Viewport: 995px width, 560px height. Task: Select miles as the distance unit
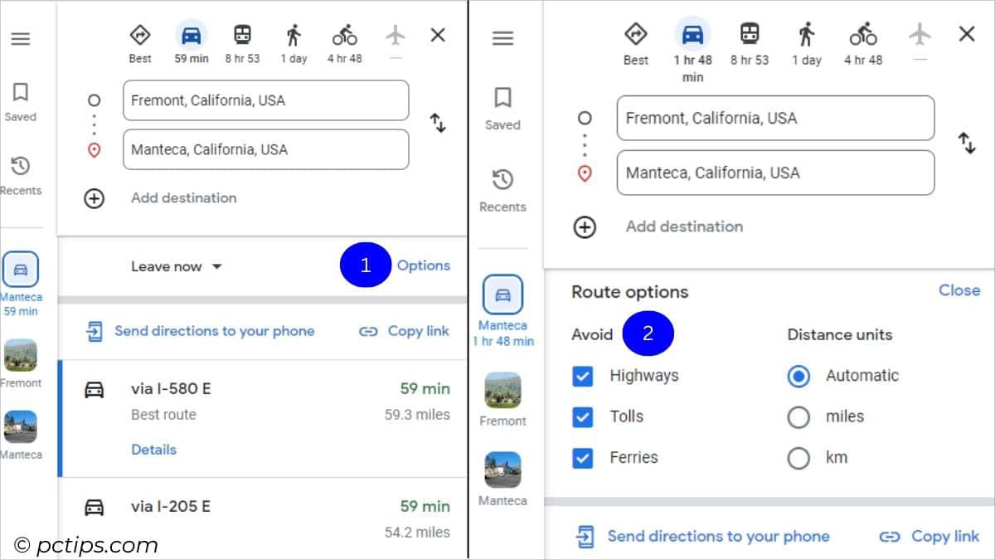pos(798,416)
